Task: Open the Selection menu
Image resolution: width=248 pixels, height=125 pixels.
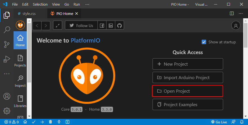Action: pos(40,5)
